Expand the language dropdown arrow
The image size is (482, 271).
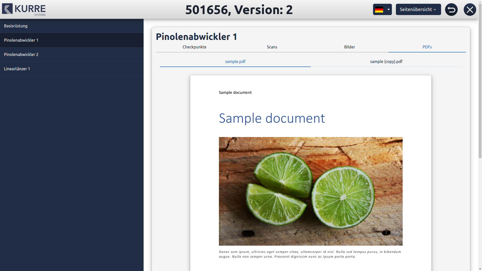pyautogui.click(x=388, y=10)
